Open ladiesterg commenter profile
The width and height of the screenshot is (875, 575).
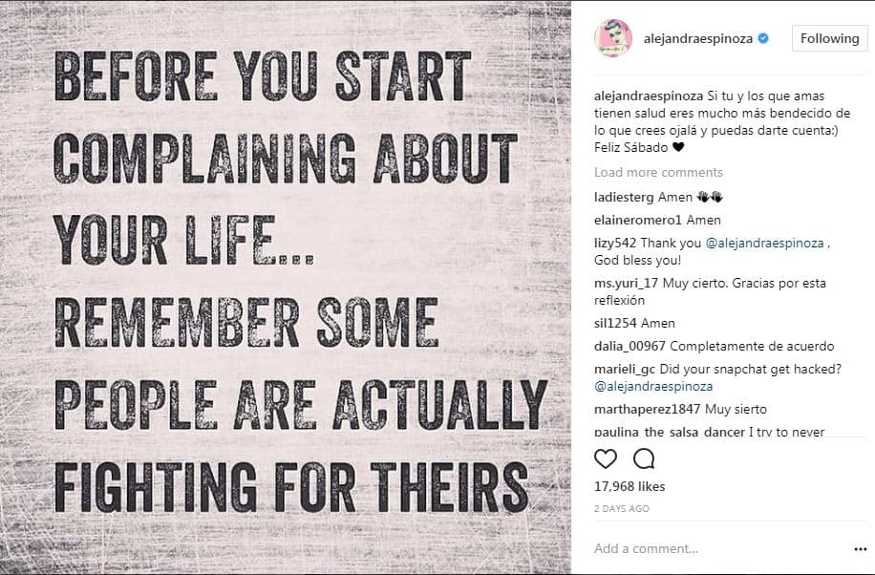click(623, 197)
